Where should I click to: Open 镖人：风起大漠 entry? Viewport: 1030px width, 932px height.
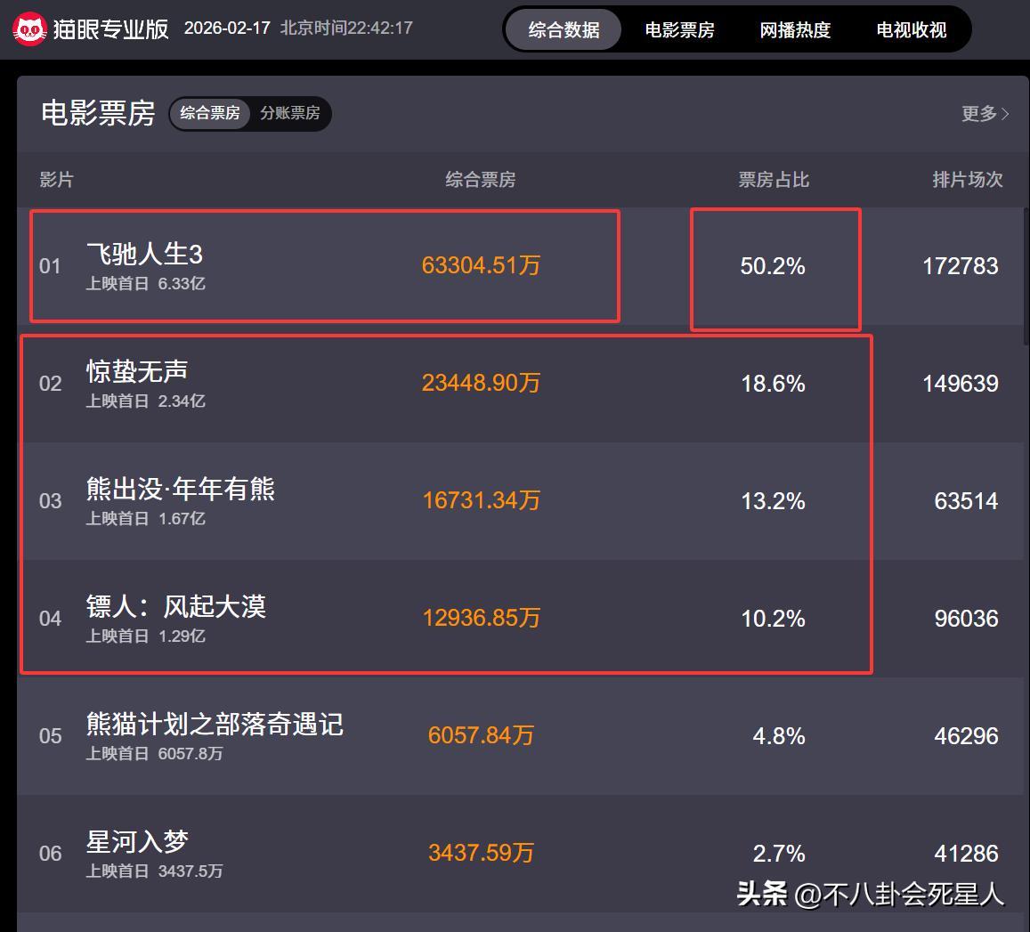176,607
